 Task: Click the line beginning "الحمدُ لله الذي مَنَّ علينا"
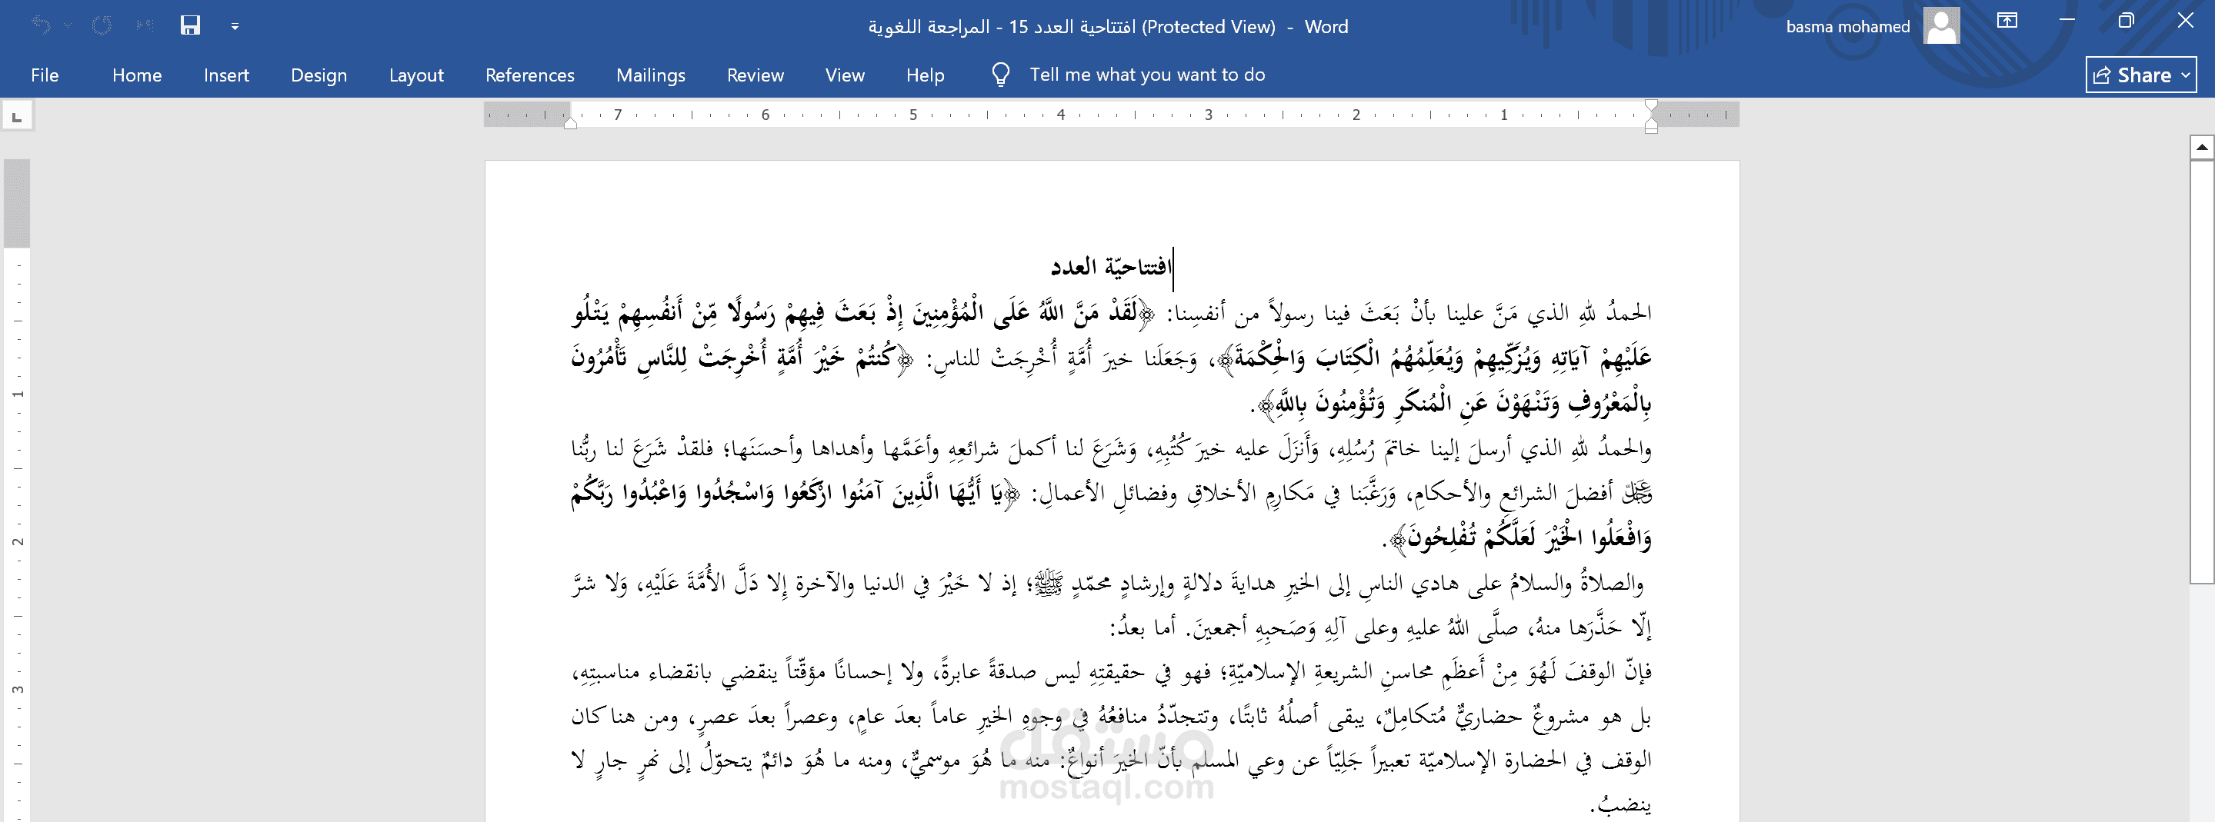pos(1111,313)
